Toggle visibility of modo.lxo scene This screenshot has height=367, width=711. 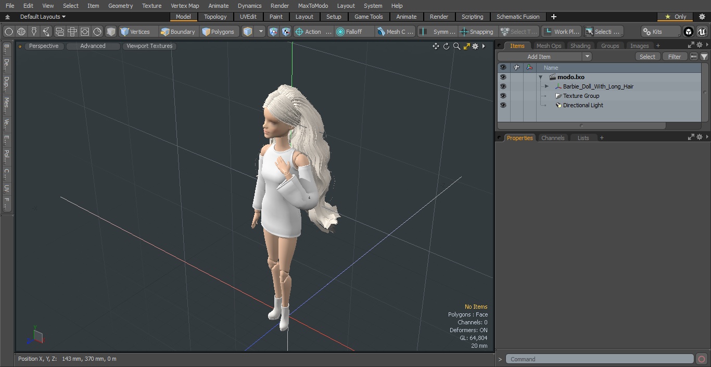pos(503,77)
